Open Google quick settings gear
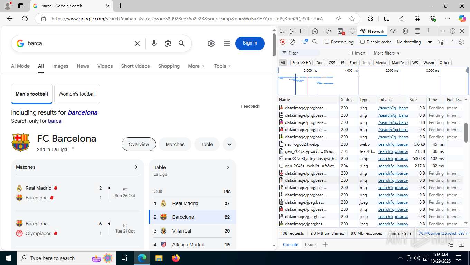 [x=211, y=43]
